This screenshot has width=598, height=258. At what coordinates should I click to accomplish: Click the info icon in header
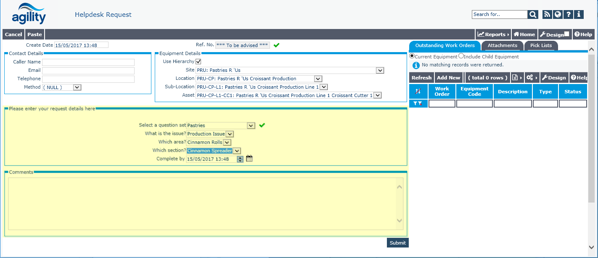pos(579,15)
